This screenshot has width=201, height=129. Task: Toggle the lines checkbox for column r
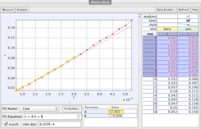coord(188,20)
